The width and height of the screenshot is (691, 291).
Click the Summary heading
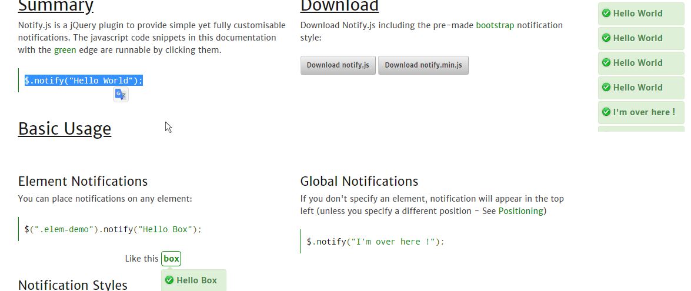click(x=55, y=6)
